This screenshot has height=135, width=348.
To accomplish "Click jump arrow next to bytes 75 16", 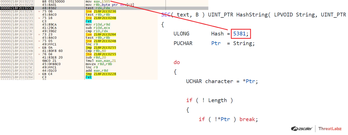I will pyautogui.click(x=39, y=18).
